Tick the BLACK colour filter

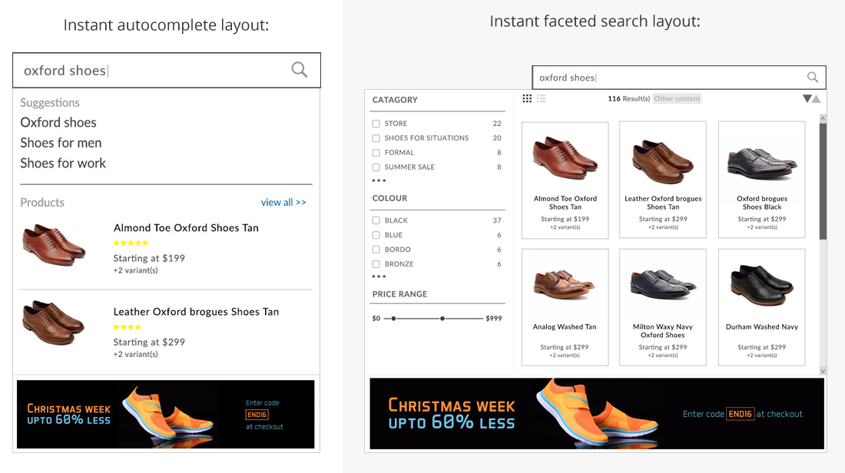pos(376,220)
